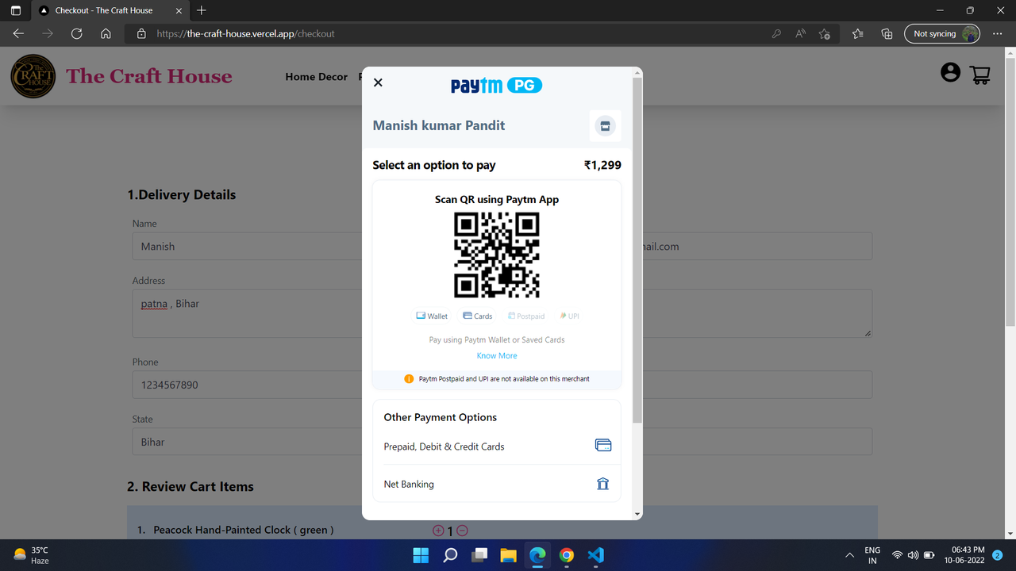This screenshot has height=571, width=1016.
Task: Click the UPI payment icon
Action: coord(569,316)
